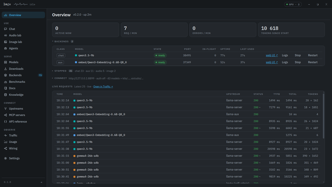Stop the embed/Qwen3-Embedding backend

298,62
